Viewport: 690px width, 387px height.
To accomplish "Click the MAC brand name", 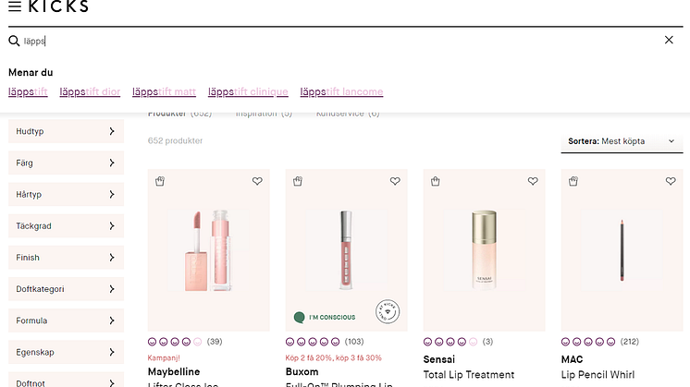I will [572, 359].
